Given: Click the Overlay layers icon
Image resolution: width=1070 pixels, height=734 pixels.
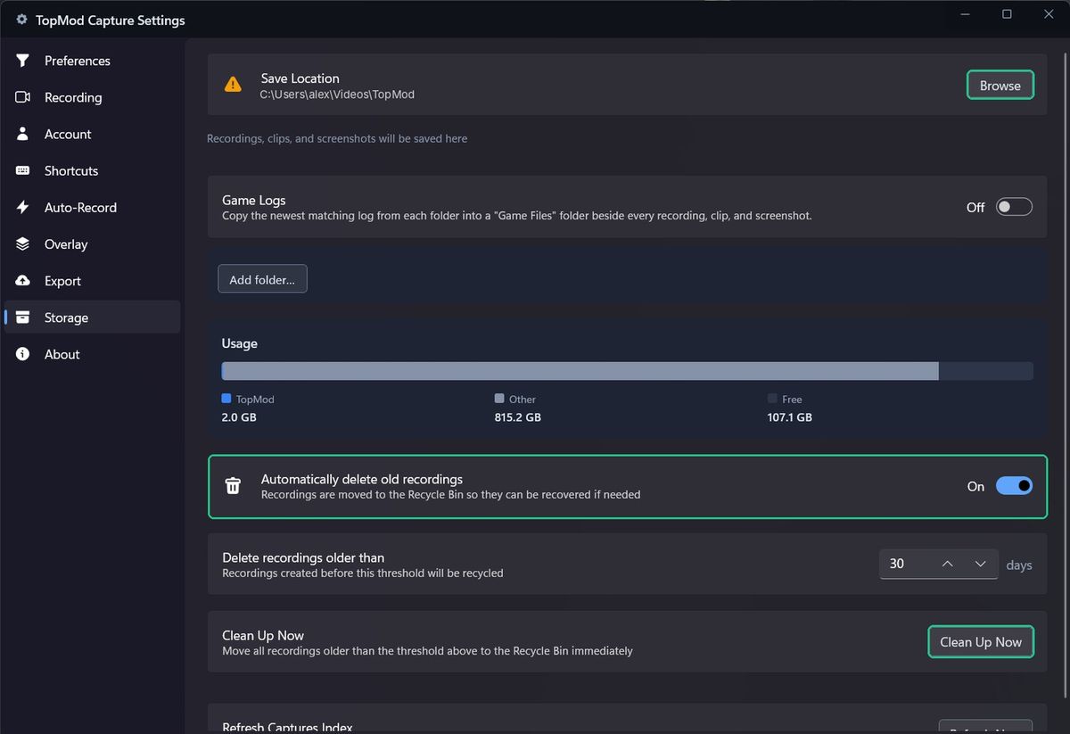Looking at the screenshot, I should tap(23, 243).
